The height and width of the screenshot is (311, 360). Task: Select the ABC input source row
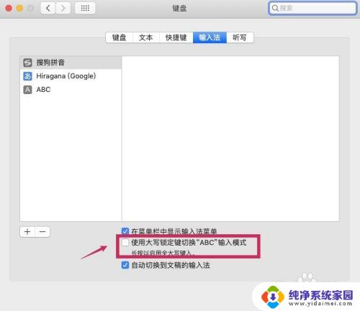point(71,90)
